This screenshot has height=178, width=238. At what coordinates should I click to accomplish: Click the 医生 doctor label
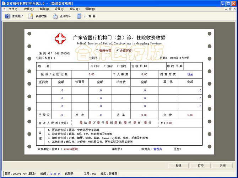pyautogui.click(x=178, y=149)
